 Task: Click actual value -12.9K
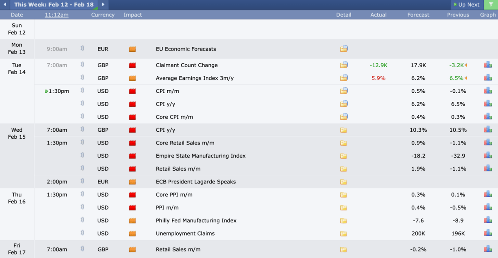tap(378, 65)
